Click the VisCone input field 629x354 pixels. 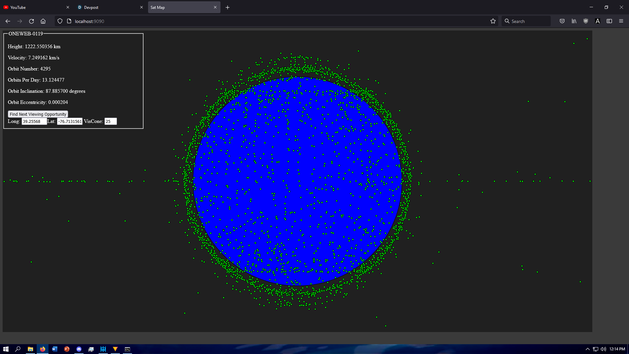(110, 121)
